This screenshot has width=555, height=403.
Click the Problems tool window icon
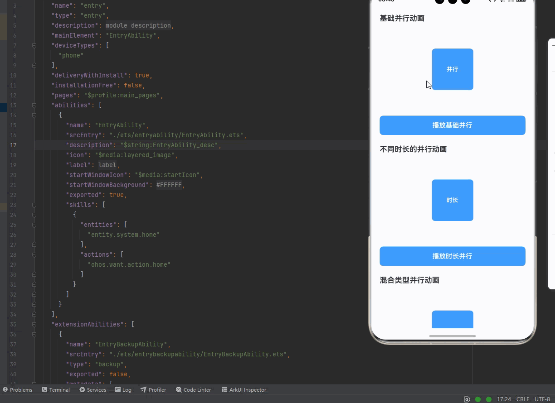pos(5,389)
